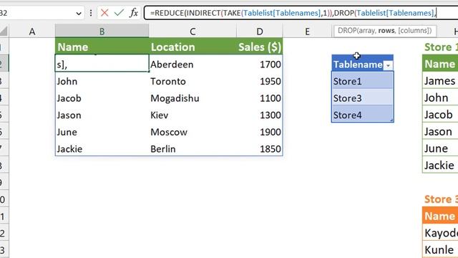Click the sales value 1950
This screenshot has width=458, height=258.
click(x=259, y=81)
